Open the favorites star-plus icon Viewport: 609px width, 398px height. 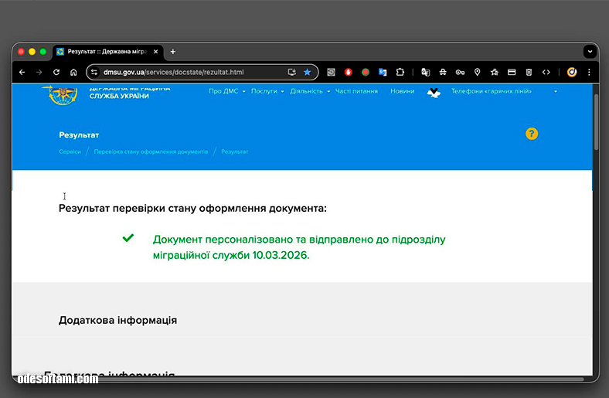[x=495, y=72]
